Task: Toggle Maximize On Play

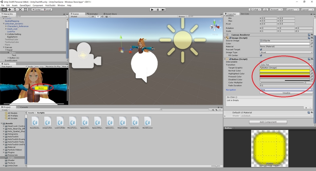Action: click(53, 66)
